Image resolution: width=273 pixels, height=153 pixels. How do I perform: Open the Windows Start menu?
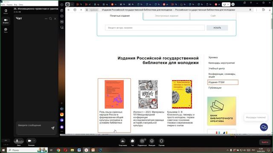point(3,150)
